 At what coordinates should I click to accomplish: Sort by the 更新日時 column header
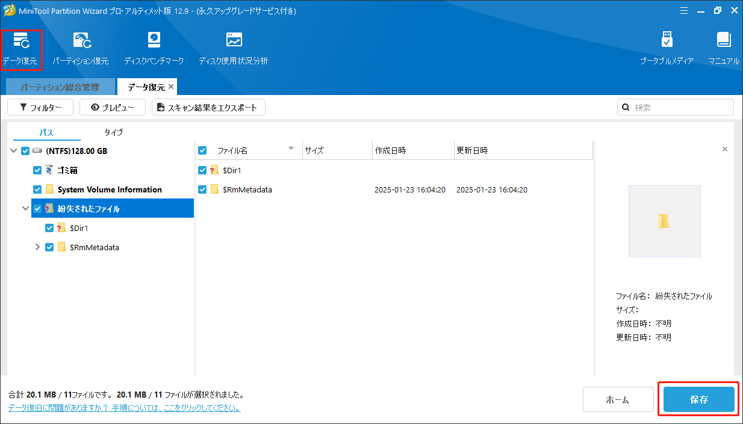coord(523,150)
